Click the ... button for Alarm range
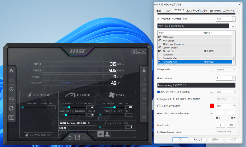Screen dimensions: 246x147 [x=212, y=113]
